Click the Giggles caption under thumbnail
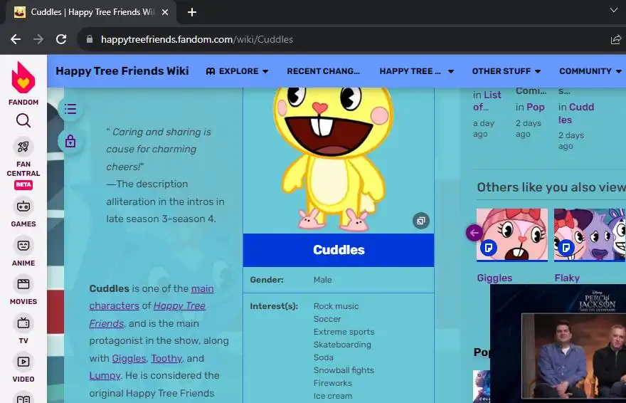Image resolution: width=626 pixels, height=403 pixels. click(x=494, y=278)
